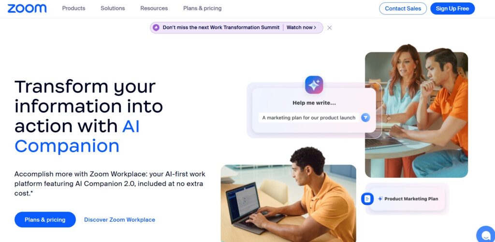This screenshot has width=495, height=242.
Task: Click the blue Plans & pricing hero button
Action: coord(45,220)
